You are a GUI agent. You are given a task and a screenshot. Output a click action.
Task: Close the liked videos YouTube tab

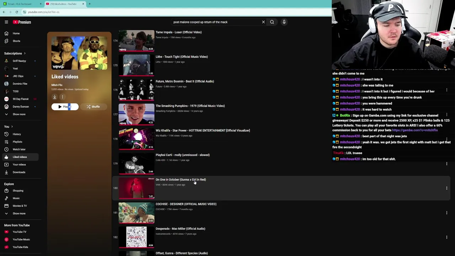[83, 4]
